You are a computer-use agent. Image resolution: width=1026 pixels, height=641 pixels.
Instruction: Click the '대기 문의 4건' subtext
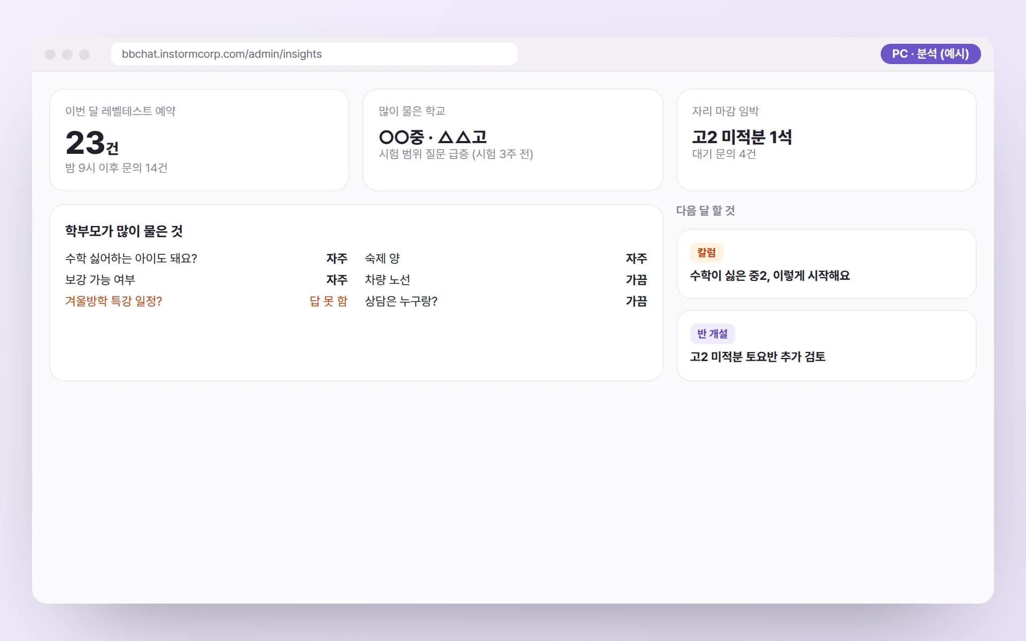pyautogui.click(x=724, y=154)
